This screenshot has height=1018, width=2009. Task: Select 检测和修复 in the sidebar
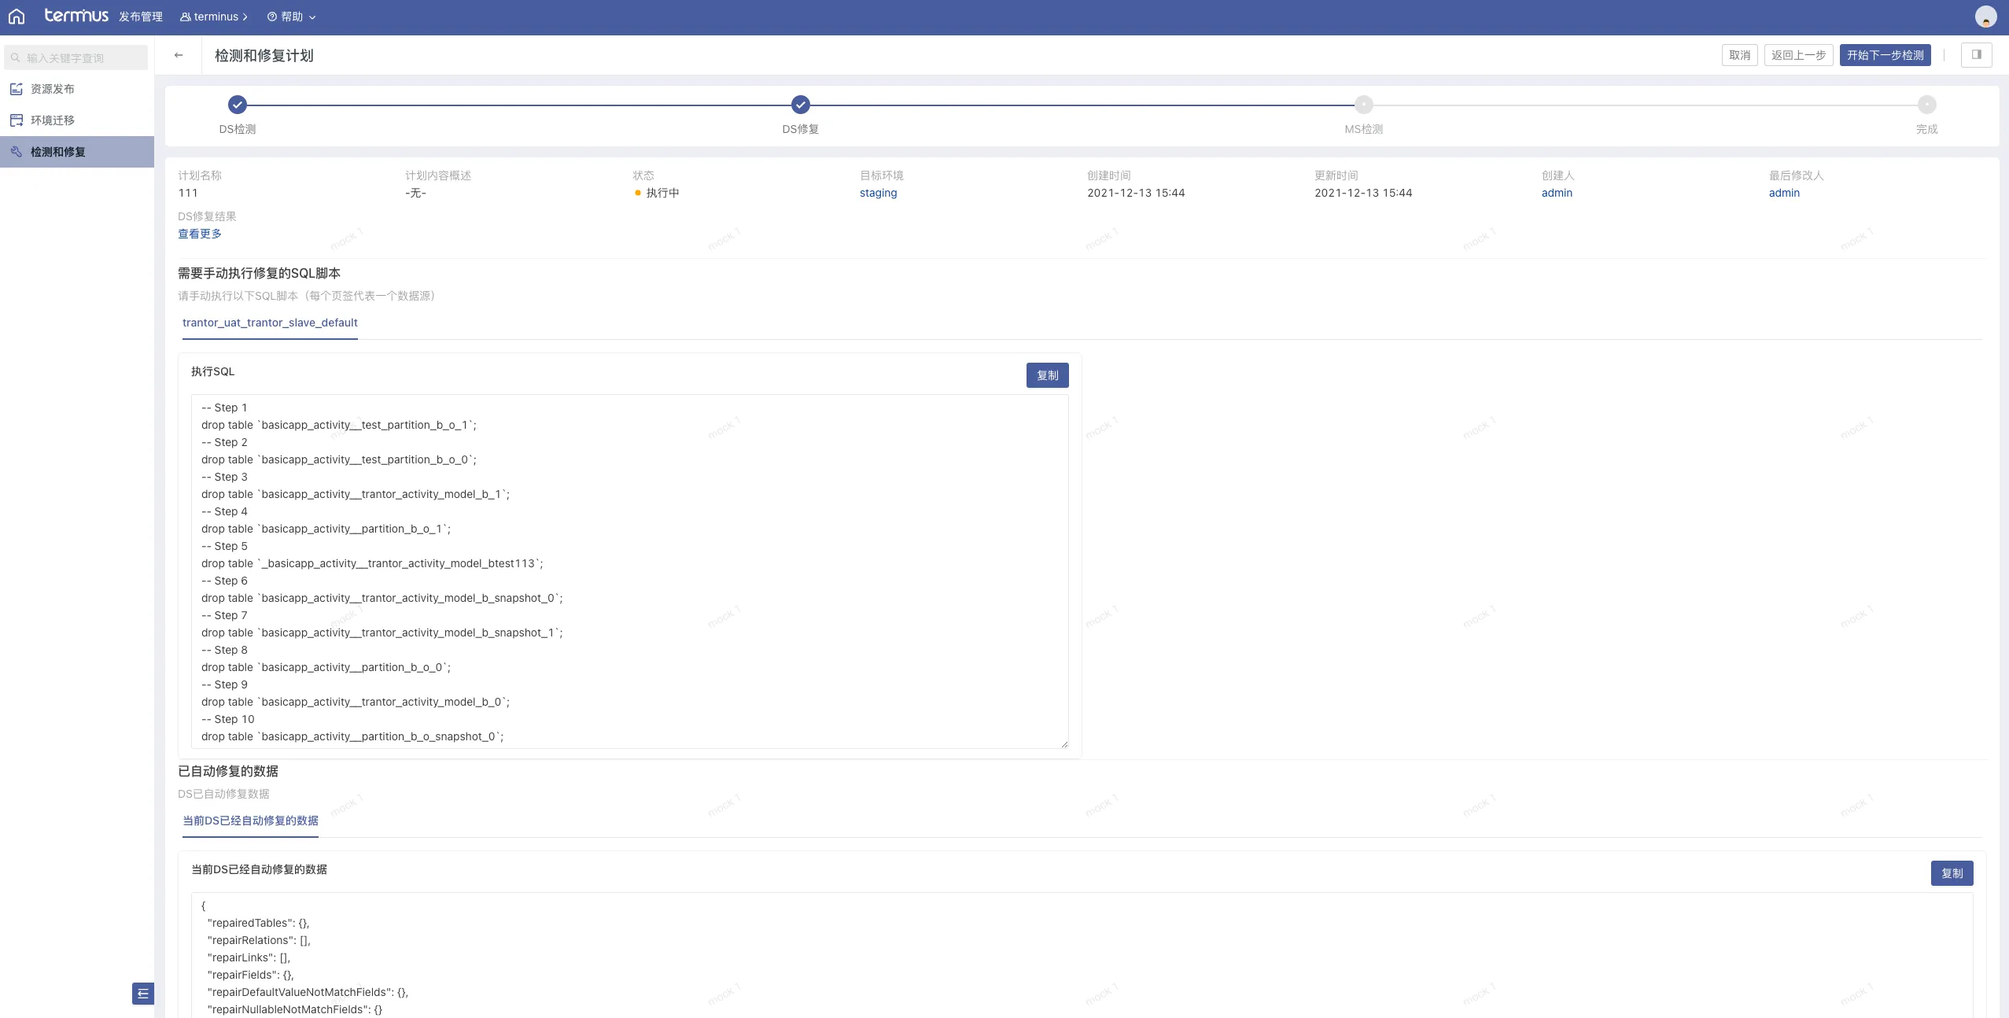(77, 152)
